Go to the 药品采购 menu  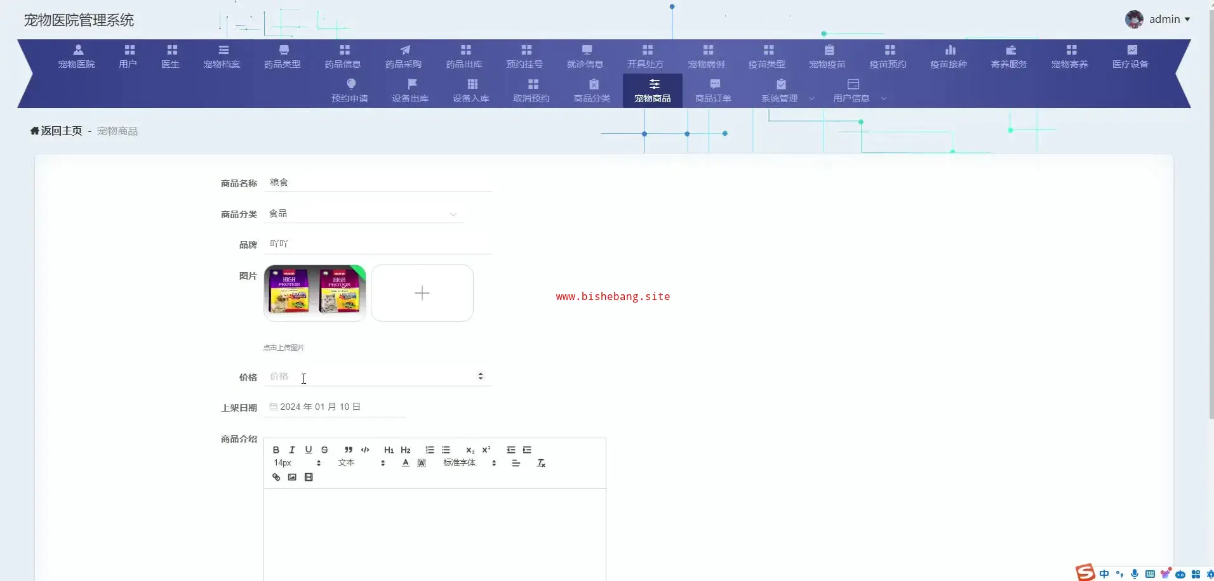403,56
